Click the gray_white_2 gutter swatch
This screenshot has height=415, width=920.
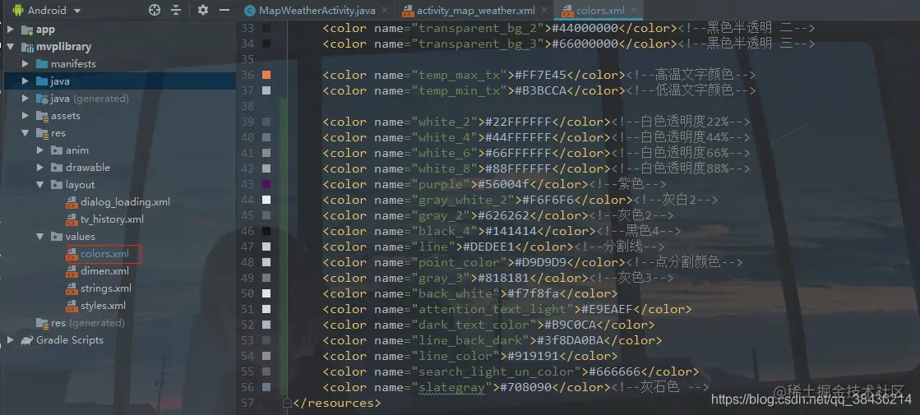coord(266,200)
